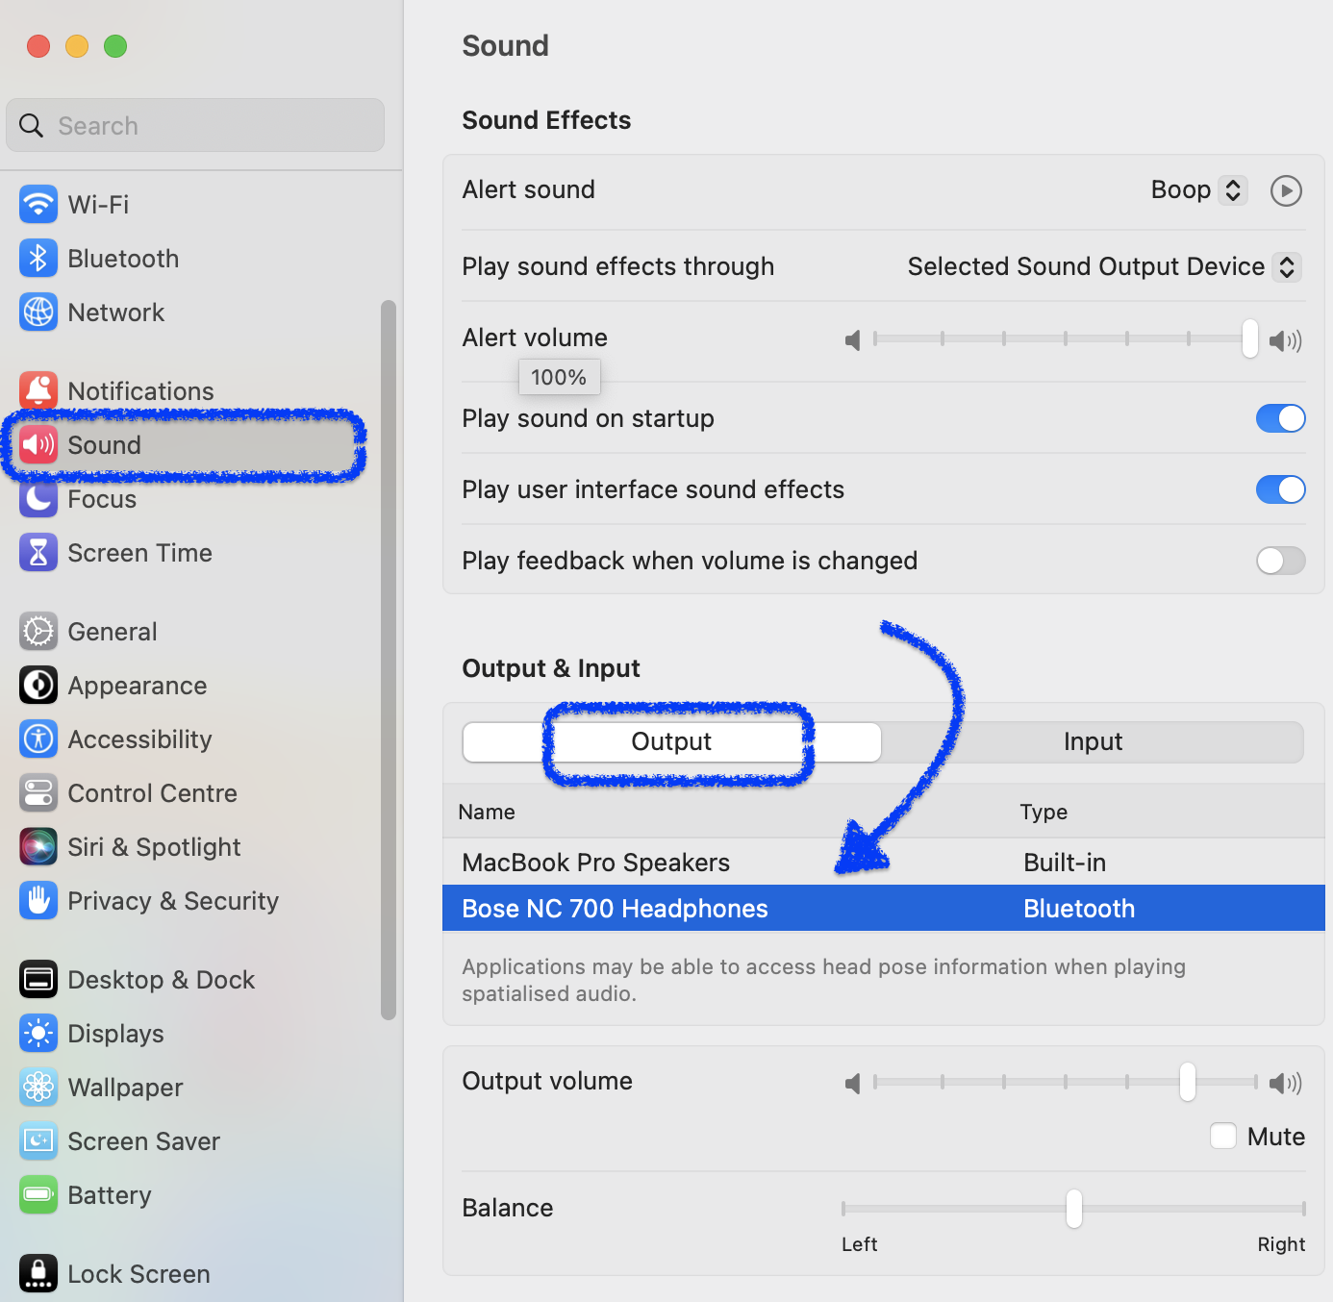Select the Appearance icon
Screen dimensions: 1333x1302
38,686
